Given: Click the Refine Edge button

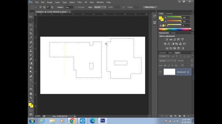Looking at the screenshot, I should pyautogui.click(x=150, y=7).
